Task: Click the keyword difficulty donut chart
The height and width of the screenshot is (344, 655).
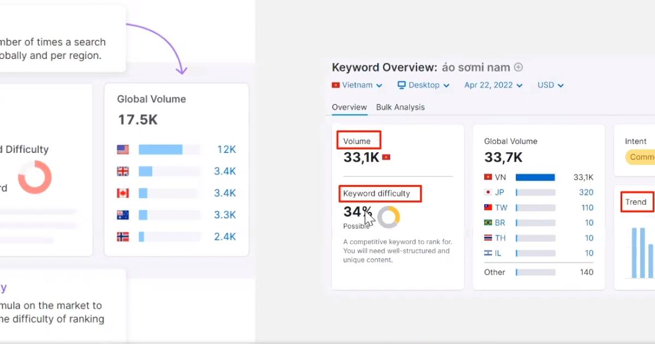Action: click(x=389, y=217)
